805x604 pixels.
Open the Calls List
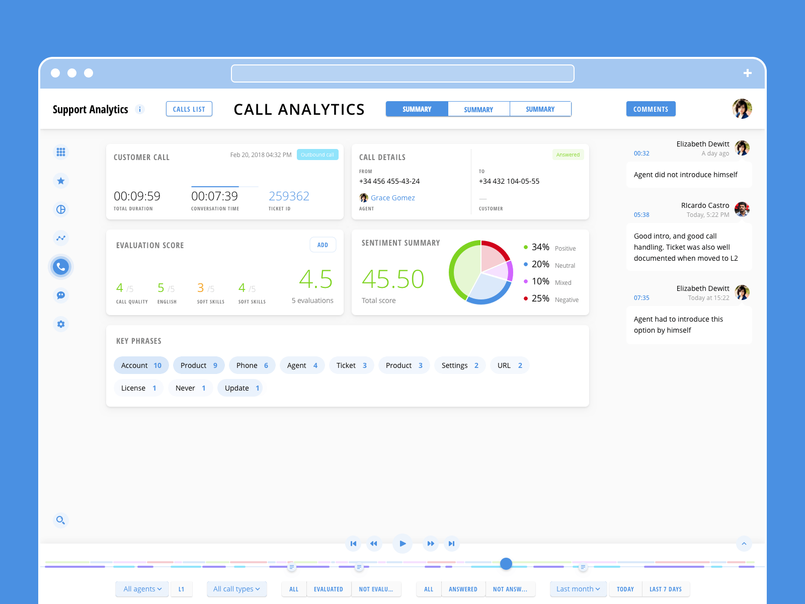point(189,109)
